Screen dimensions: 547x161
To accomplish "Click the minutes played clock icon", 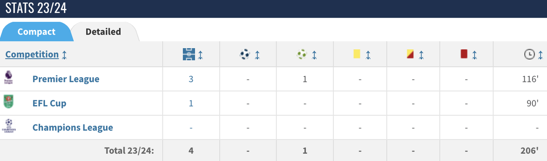I will click(x=529, y=54).
